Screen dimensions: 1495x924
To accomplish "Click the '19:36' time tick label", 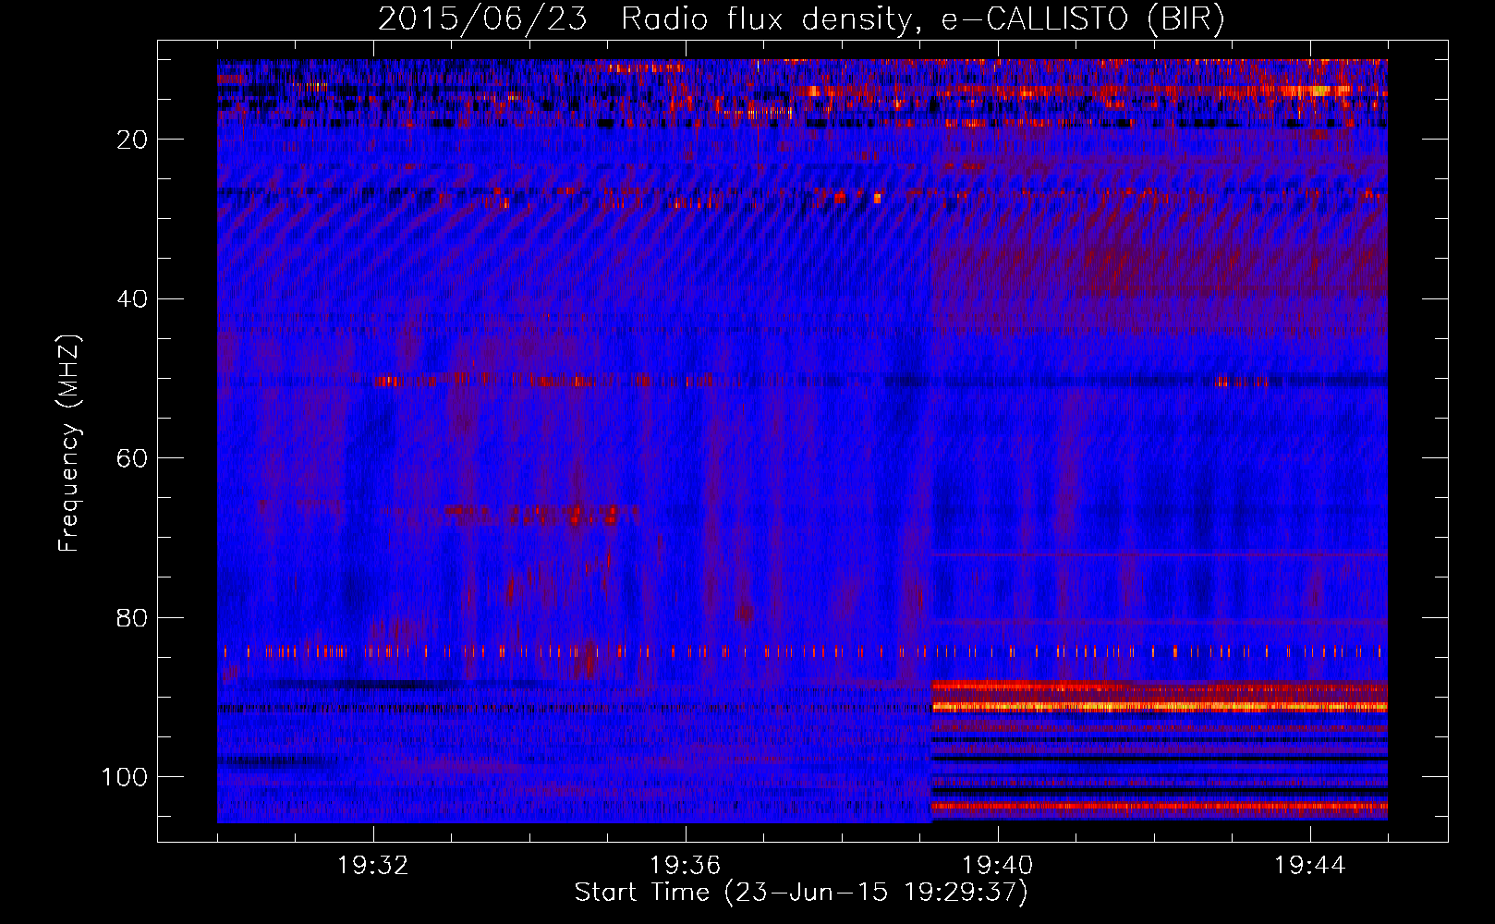I will pyautogui.click(x=686, y=866).
